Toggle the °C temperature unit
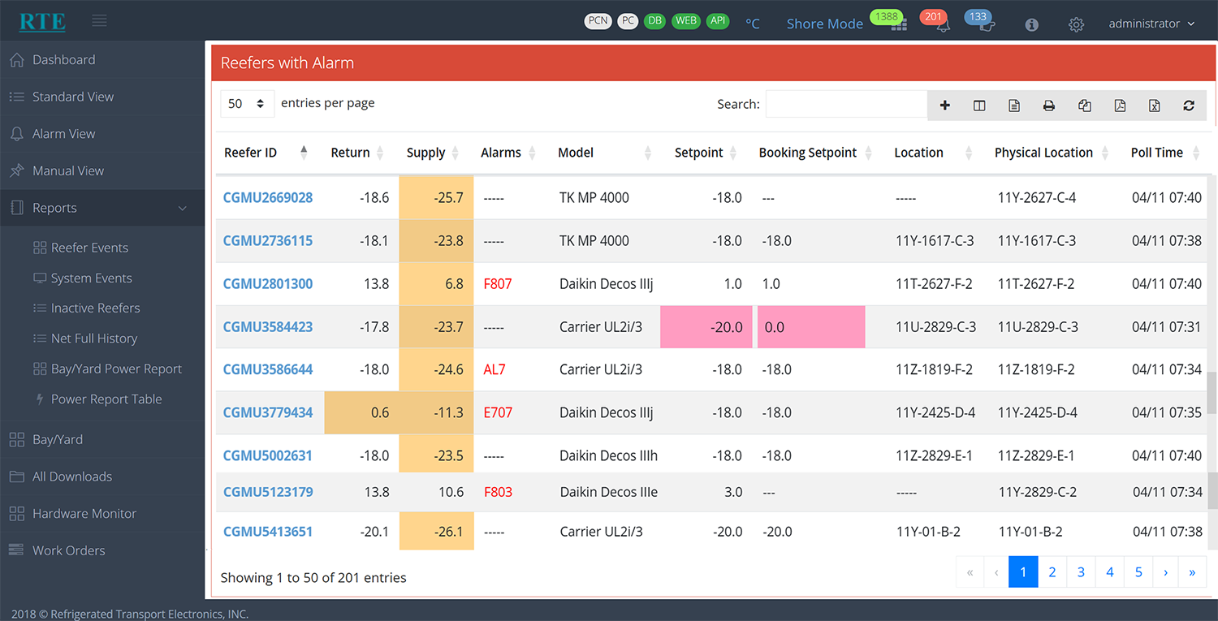The width and height of the screenshot is (1218, 621). click(753, 24)
